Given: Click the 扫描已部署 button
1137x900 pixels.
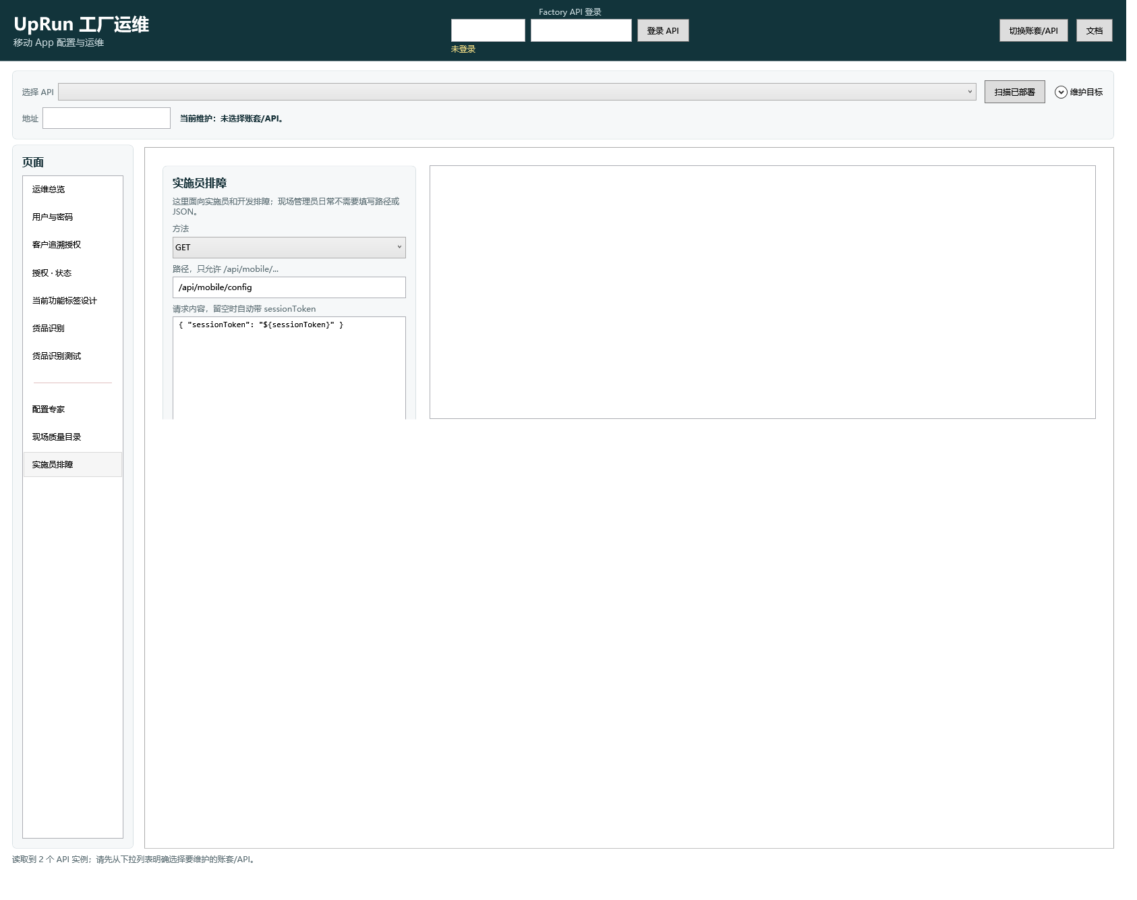Looking at the screenshot, I should pyautogui.click(x=1014, y=92).
